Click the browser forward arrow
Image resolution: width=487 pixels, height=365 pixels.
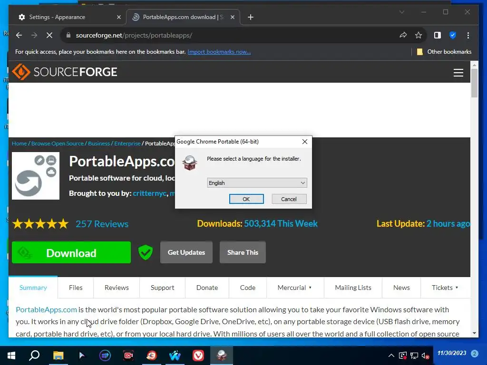click(34, 35)
